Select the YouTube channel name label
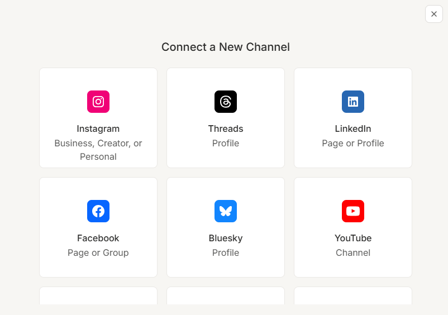Image resolution: width=448 pixels, height=315 pixels. tap(353, 238)
